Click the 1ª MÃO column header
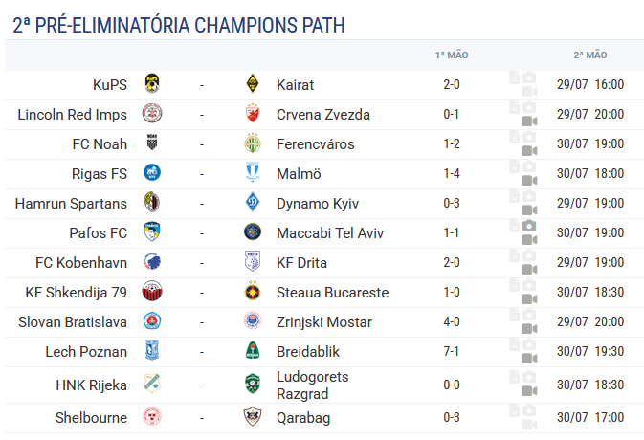 (x=452, y=55)
